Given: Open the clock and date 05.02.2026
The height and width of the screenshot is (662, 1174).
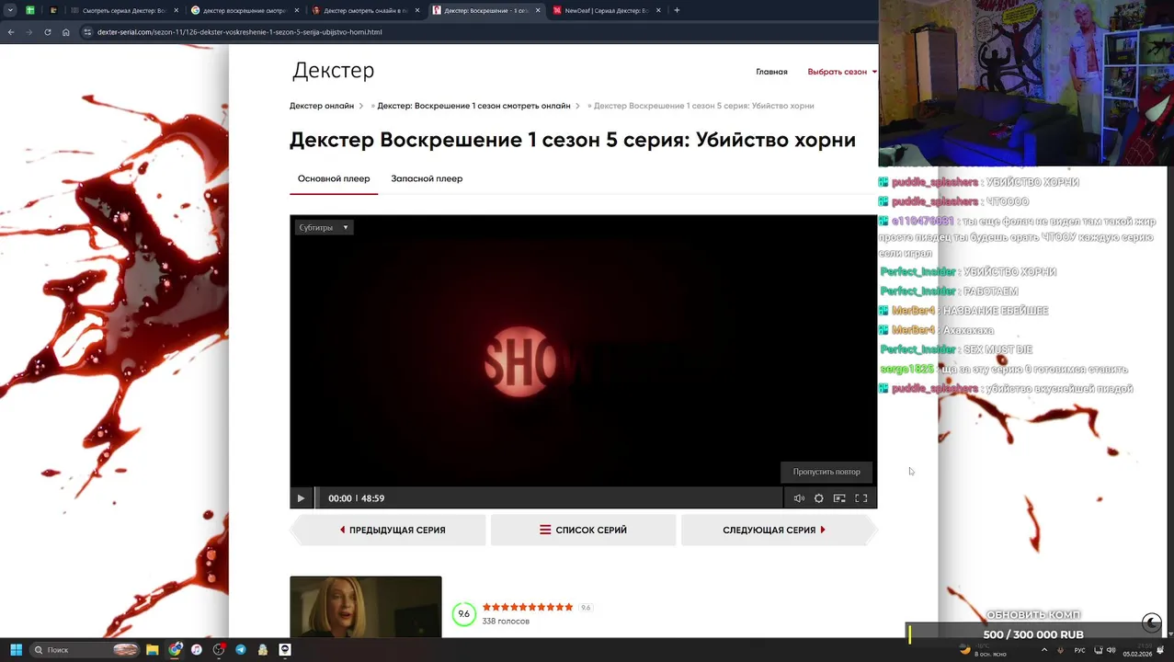Looking at the screenshot, I should pyautogui.click(x=1137, y=650).
